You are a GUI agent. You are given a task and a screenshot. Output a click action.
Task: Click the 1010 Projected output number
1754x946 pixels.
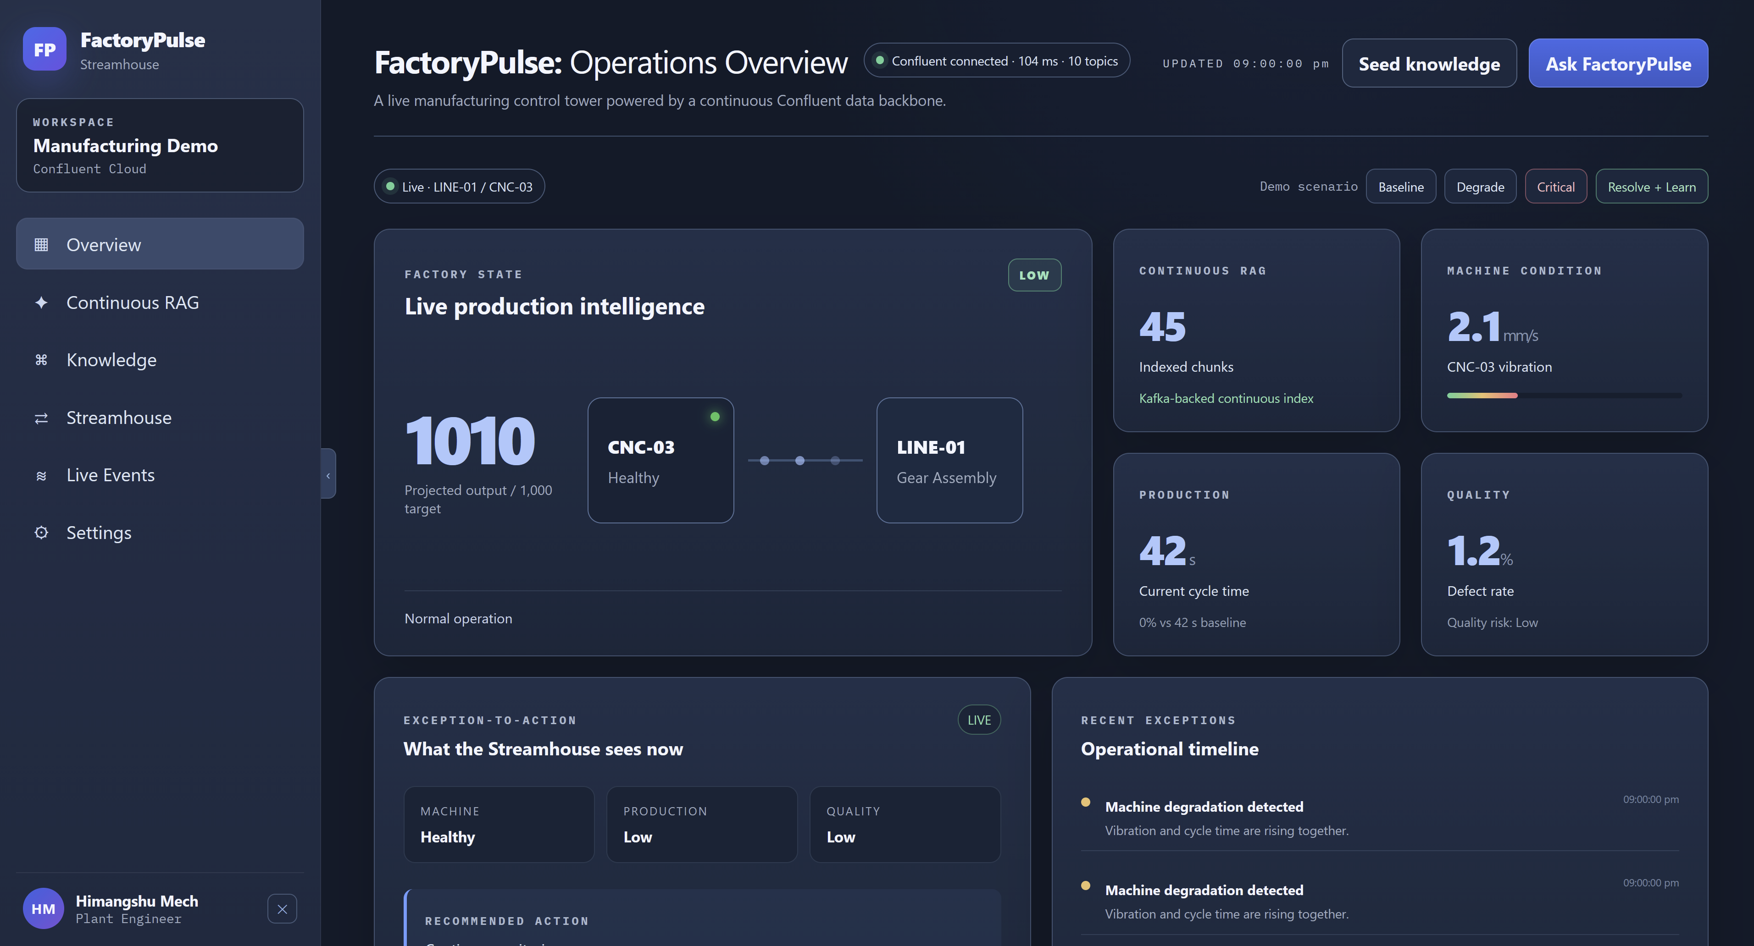tap(470, 442)
